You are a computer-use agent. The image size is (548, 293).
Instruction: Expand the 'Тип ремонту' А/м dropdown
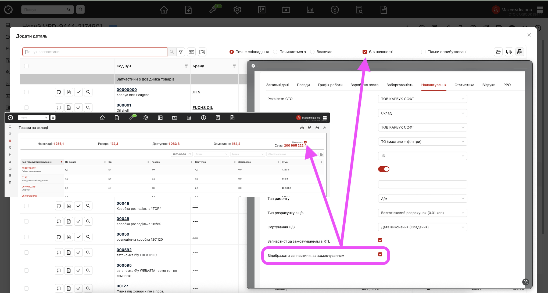422,199
